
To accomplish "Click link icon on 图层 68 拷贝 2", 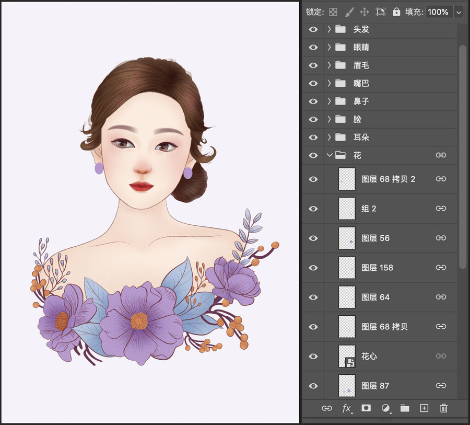I will point(441,179).
